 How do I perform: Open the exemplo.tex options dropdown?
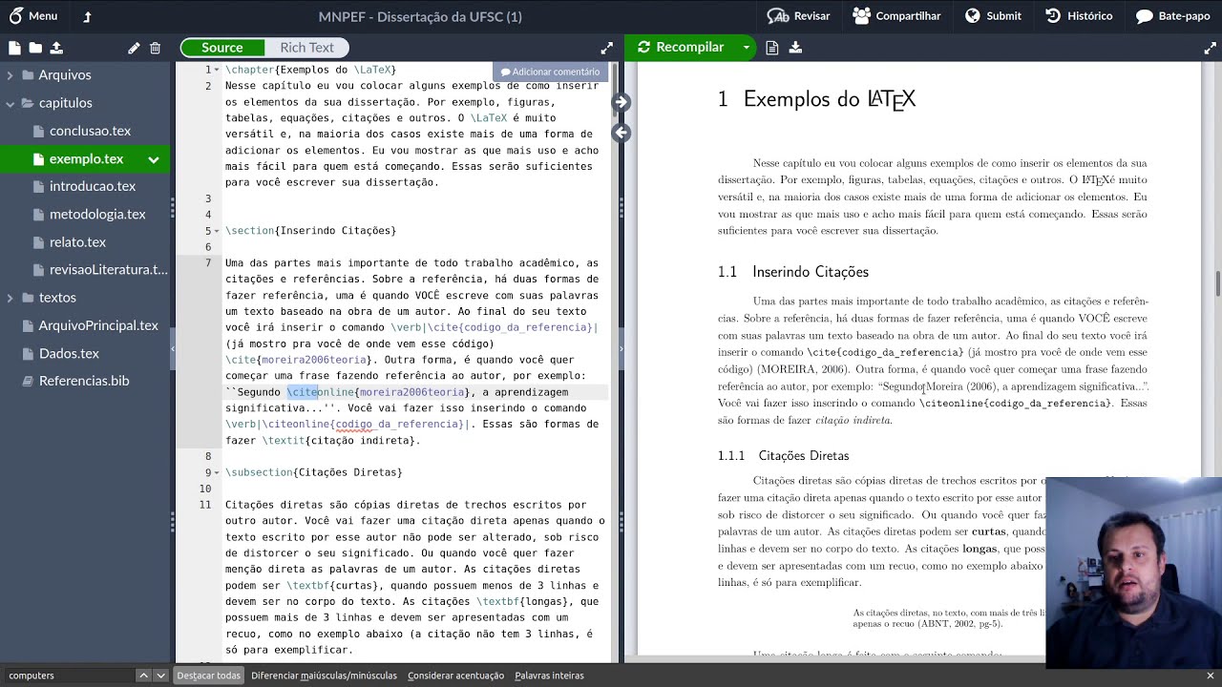[153, 159]
